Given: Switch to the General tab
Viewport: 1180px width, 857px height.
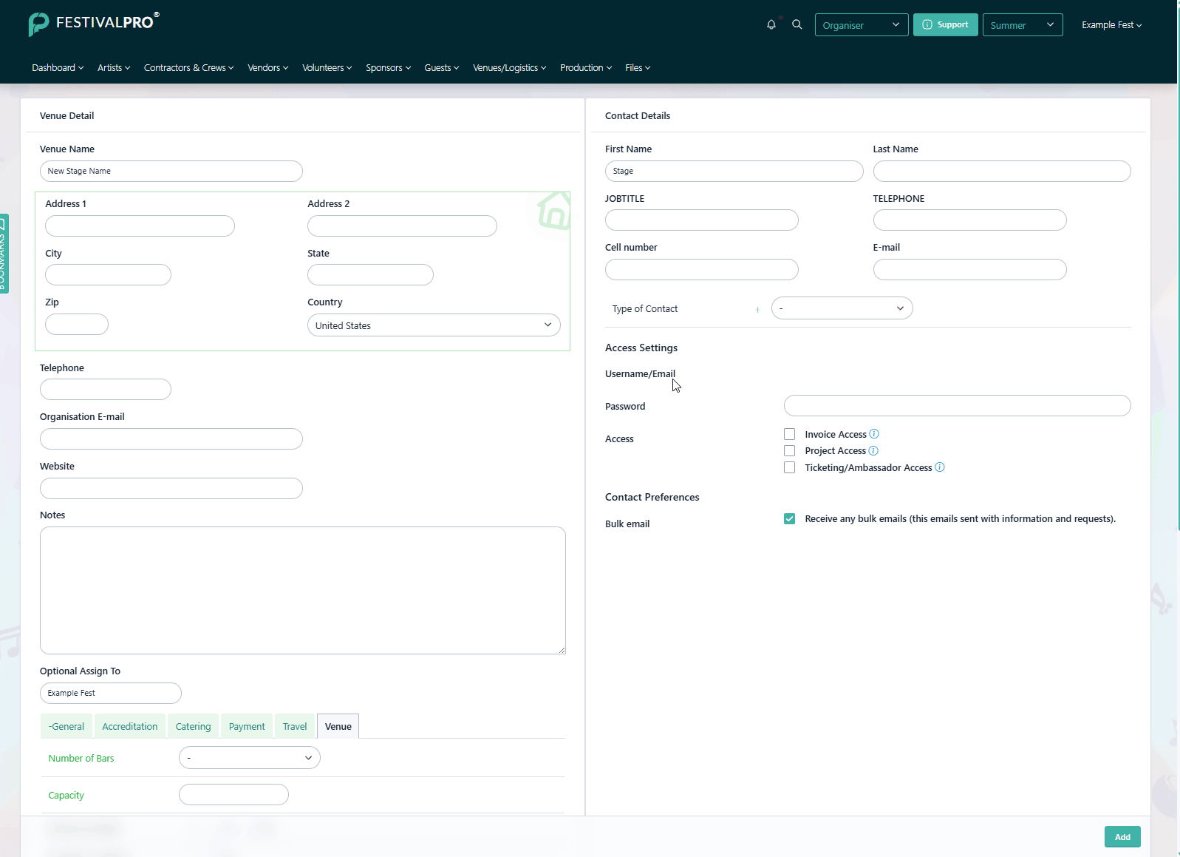Looking at the screenshot, I should point(66,727).
